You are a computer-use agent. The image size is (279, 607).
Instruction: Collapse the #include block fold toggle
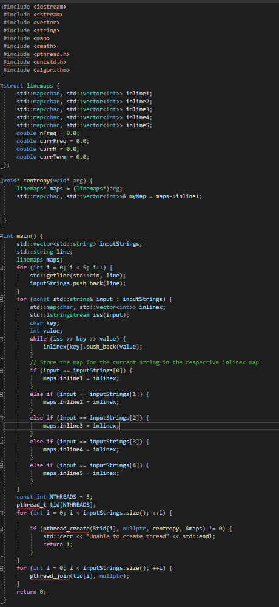(2, 7)
